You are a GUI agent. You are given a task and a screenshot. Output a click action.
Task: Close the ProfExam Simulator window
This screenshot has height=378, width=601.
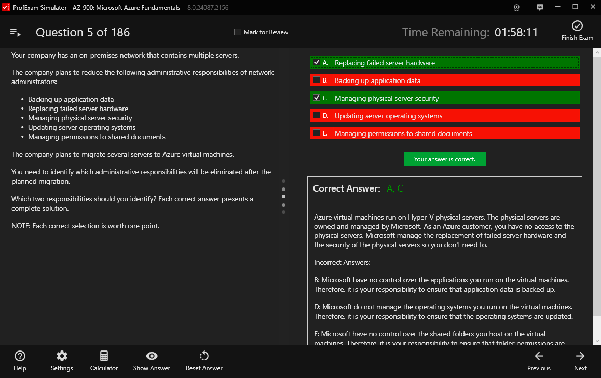pyautogui.click(x=593, y=7)
